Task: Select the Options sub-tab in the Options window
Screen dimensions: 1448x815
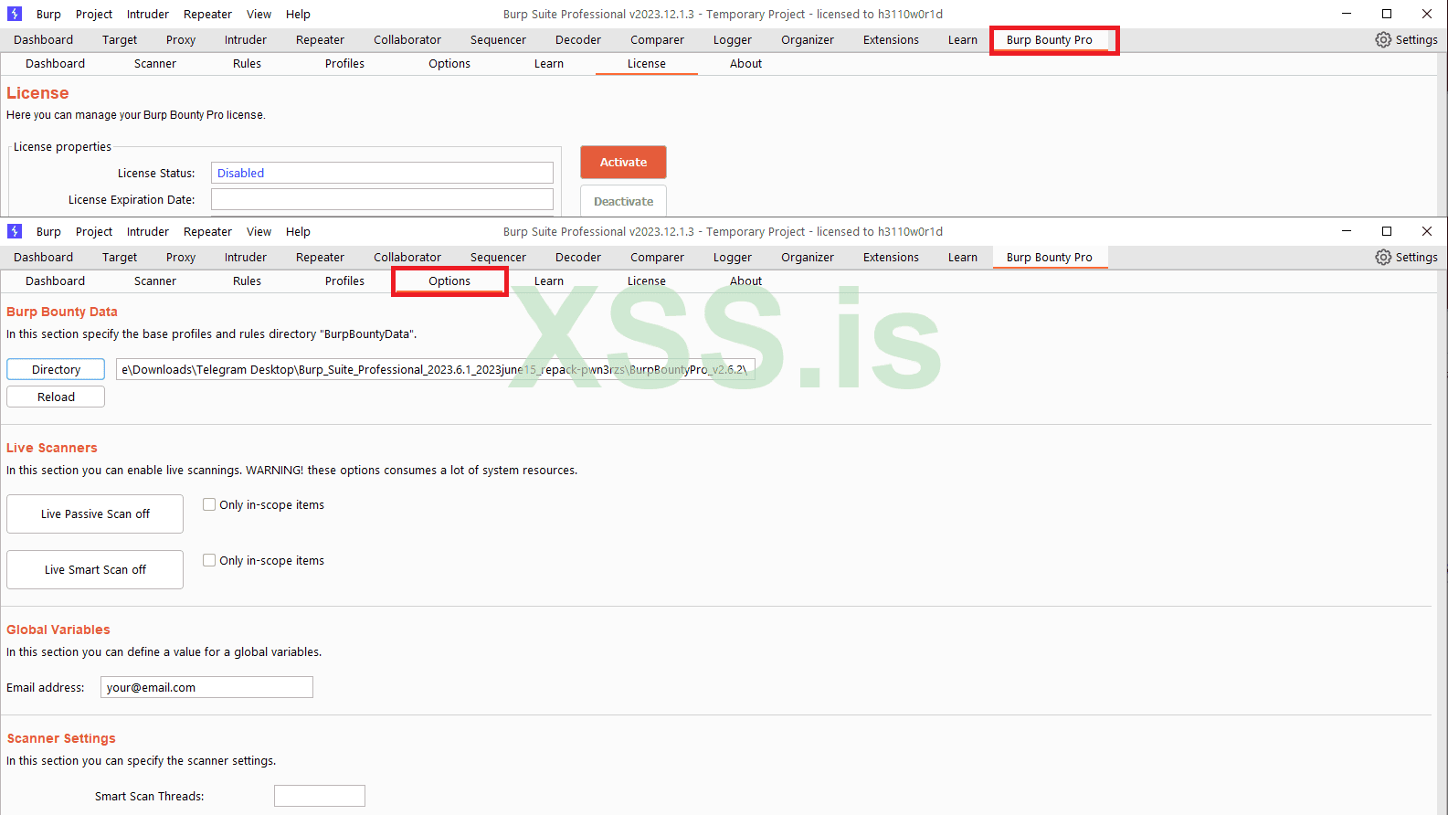Action: (449, 280)
